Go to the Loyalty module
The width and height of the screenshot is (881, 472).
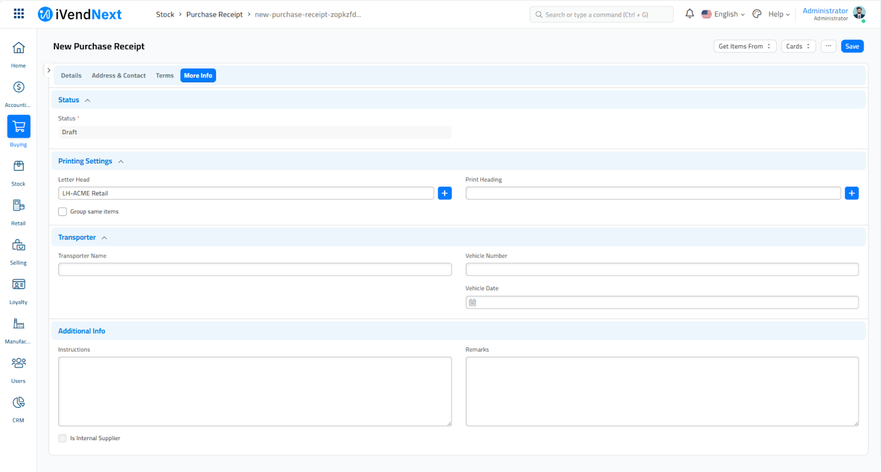click(x=19, y=284)
